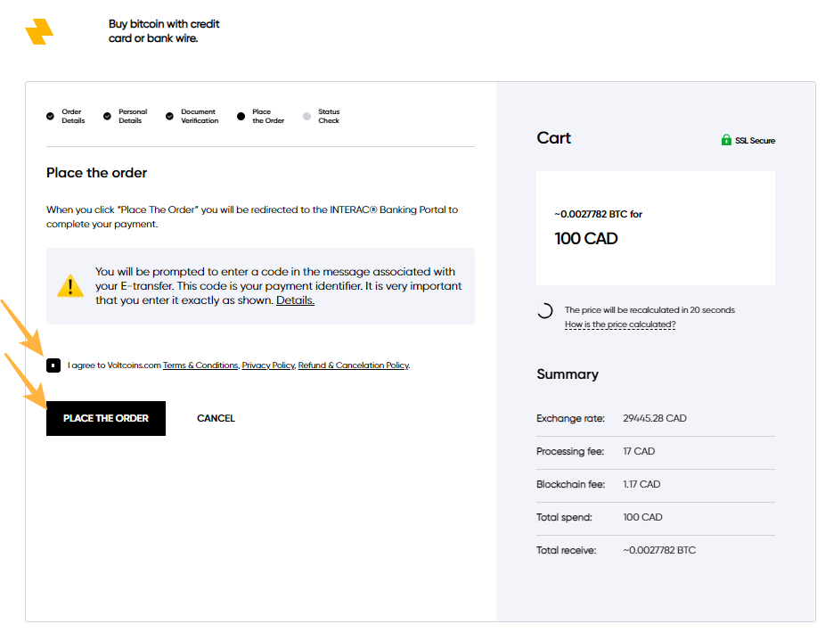Click the Document Verification step checkmark
This screenshot has height=632, width=825.
(169, 116)
